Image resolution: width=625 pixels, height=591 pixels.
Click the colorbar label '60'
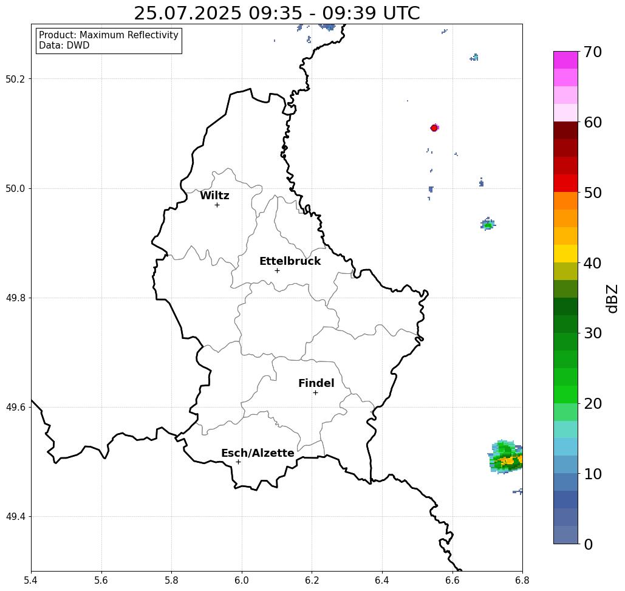point(593,122)
